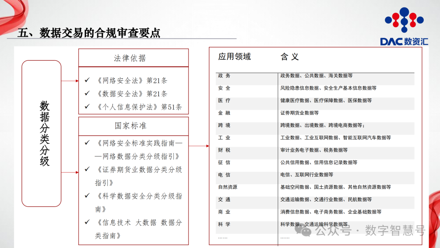Select the 跨境 row label
The height and width of the screenshot is (248, 440).
click(x=224, y=125)
